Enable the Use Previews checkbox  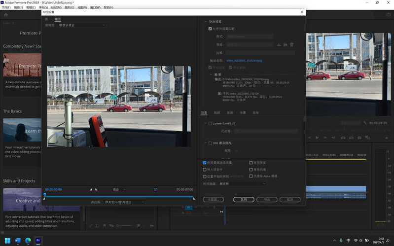[251, 163]
